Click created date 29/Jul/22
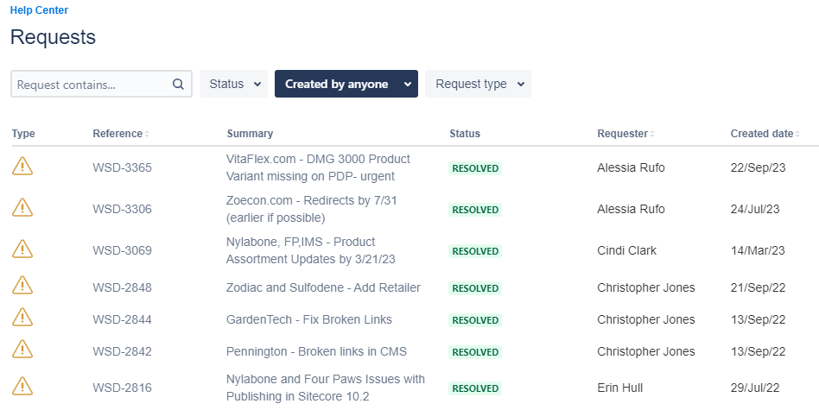The width and height of the screenshot is (819, 410). [755, 388]
